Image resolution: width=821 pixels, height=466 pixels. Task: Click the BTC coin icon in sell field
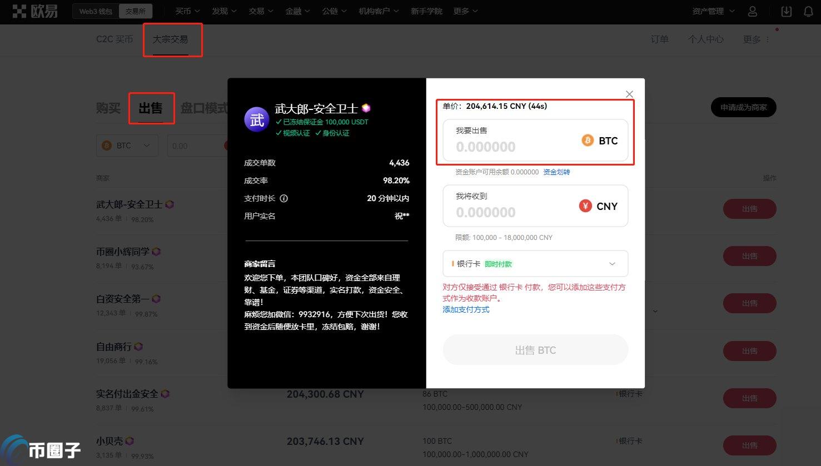click(588, 141)
